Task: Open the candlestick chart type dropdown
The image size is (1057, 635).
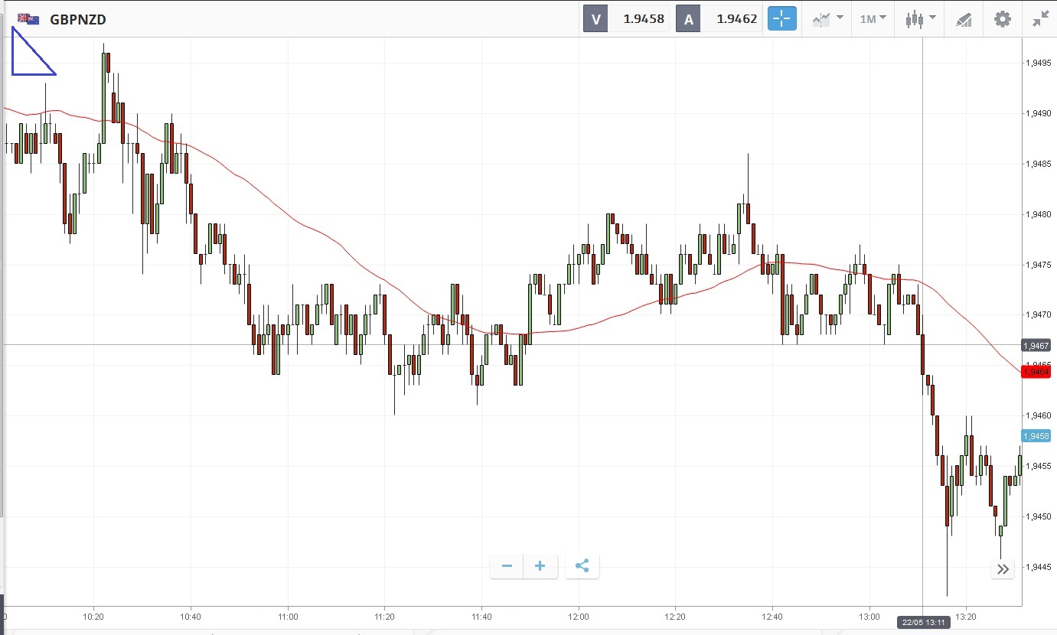Action: point(920,19)
